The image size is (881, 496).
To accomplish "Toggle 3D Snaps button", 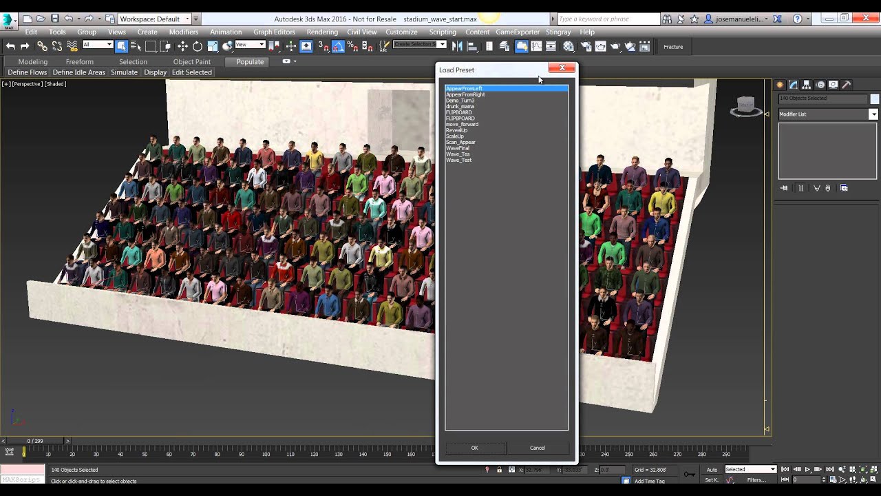I will [x=323, y=46].
